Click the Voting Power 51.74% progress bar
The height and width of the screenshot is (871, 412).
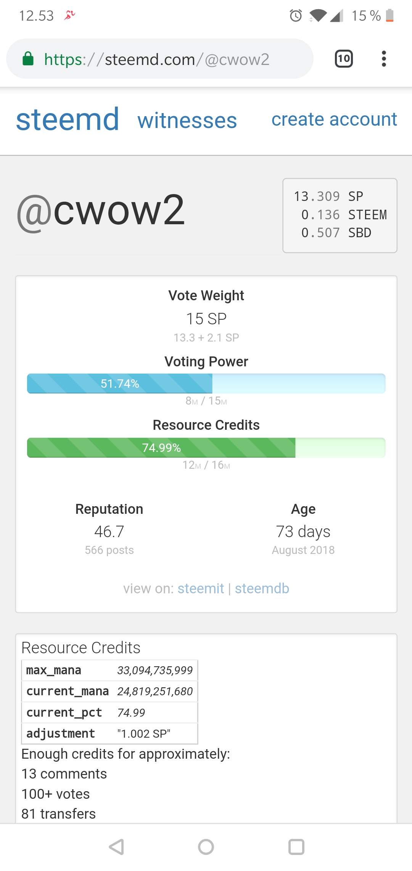click(x=206, y=384)
